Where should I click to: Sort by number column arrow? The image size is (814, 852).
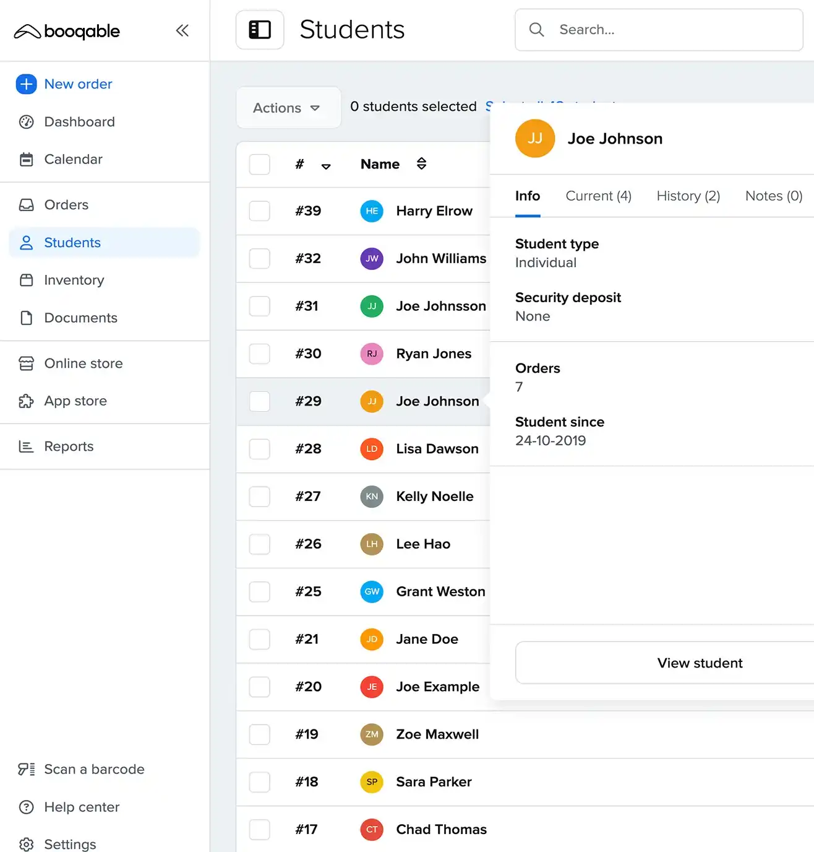[326, 166]
